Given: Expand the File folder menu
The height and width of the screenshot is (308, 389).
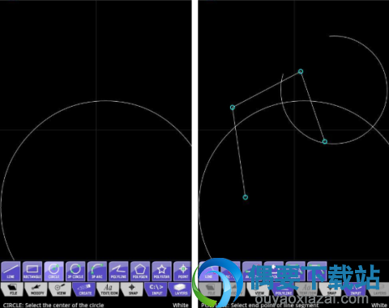Looking at the screenshot, I should coord(12,289).
